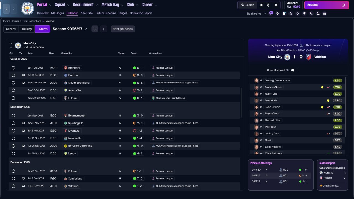Click the Man City crest in match header
The height and width of the screenshot is (199, 354).
tap(288, 57)
